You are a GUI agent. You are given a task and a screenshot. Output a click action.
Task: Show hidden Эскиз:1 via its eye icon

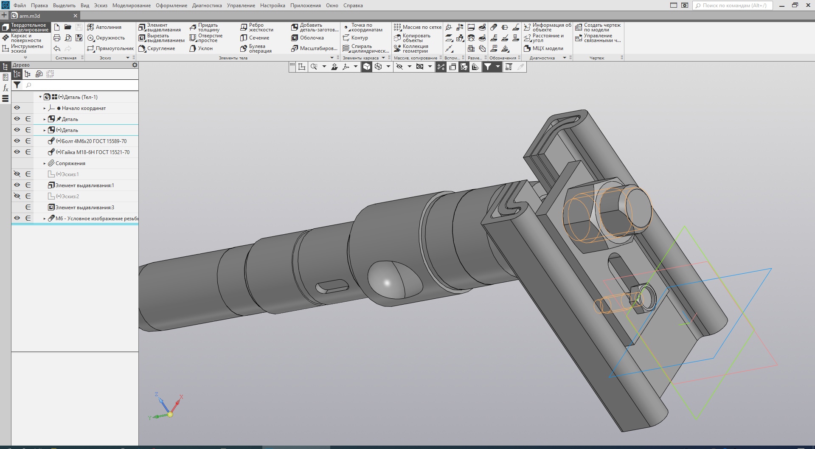click(x=17, y=174)
